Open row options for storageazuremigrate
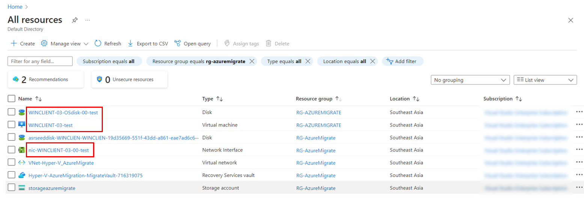This screenshot has width=584, height=214. [579, 188]
